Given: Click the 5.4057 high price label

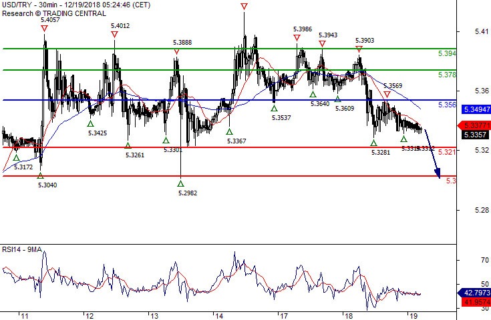Looking at the screenshot, I should click(x=50, y=20).
